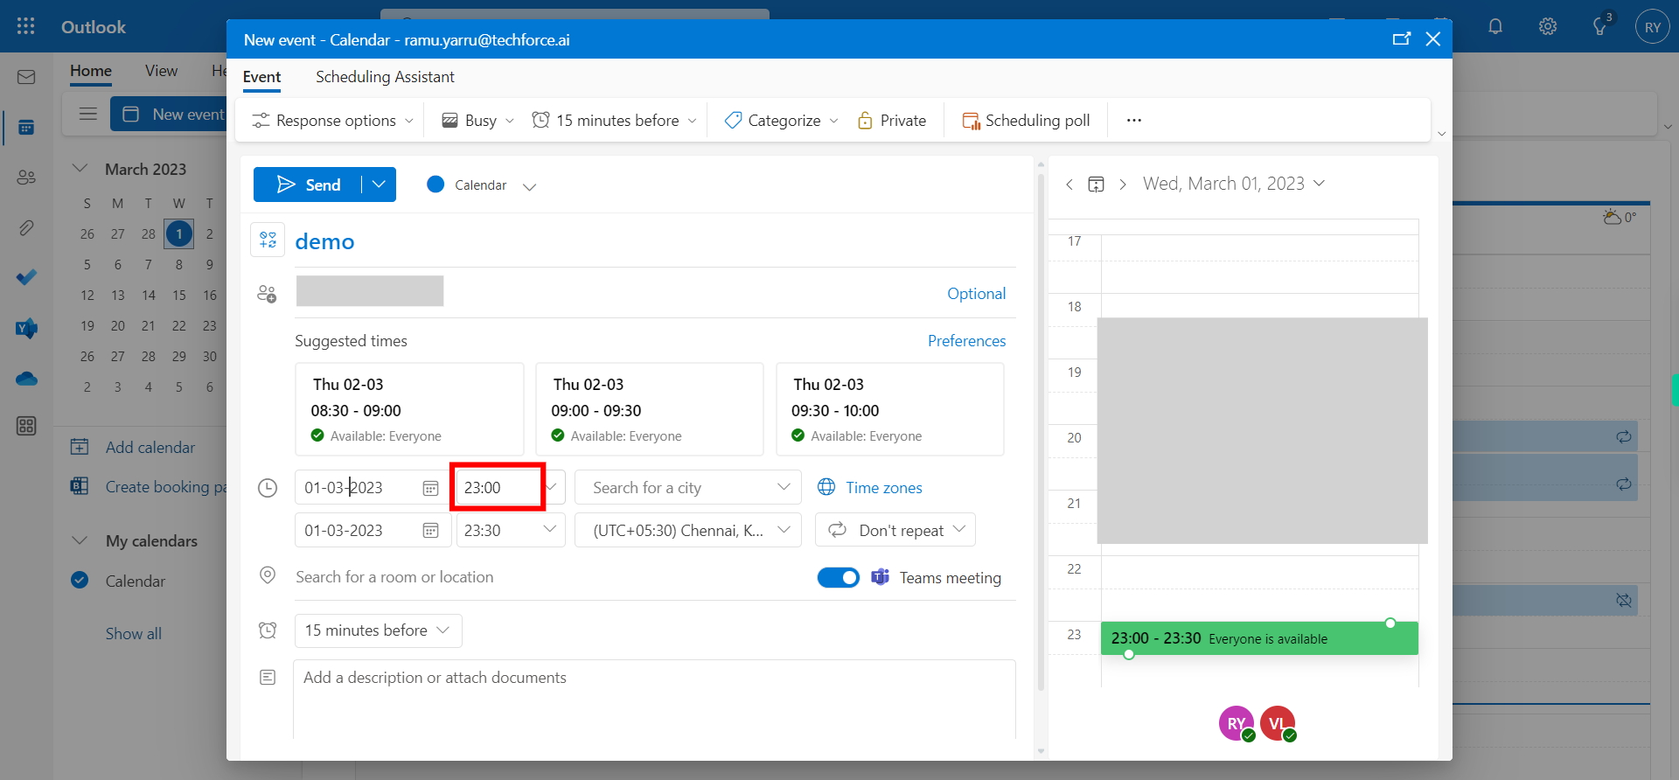
Task: Go to previous day in schedule
Action: pos(1069,184)
